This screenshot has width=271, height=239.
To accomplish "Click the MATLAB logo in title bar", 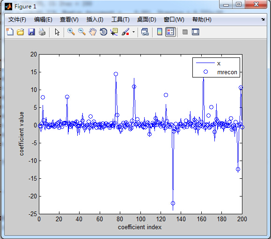I will (8, 7).
